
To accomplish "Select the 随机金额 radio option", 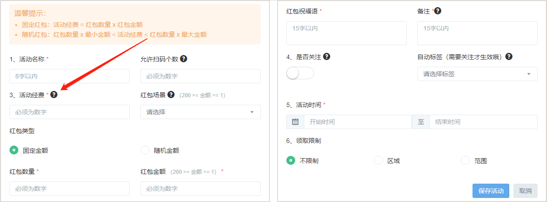I will 145,150.
